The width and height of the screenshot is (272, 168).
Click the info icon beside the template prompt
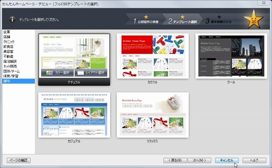coord(12,19)
